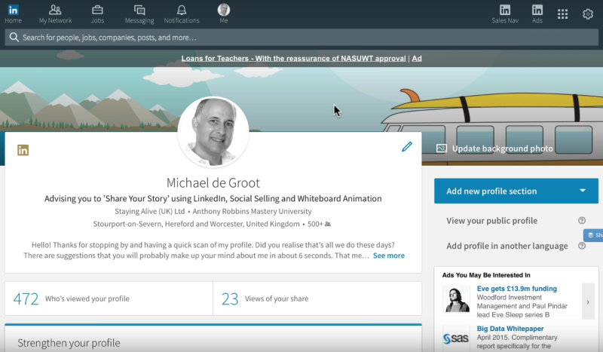Open My Network icon
Viewport: 603px width, 352px height.
coord(55,10)
